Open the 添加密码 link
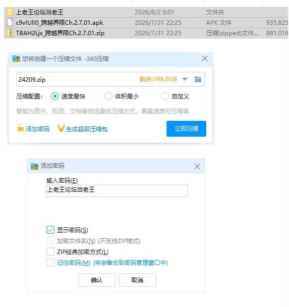 coord(38,129)
